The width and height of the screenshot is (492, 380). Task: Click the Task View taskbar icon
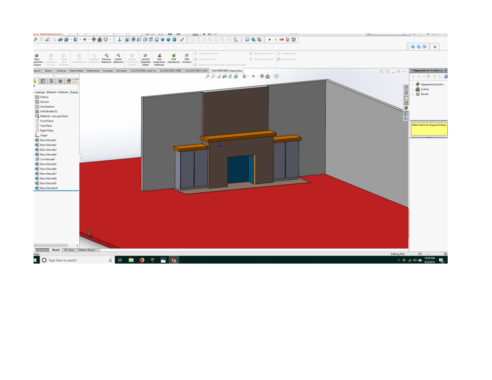point(120,260)
